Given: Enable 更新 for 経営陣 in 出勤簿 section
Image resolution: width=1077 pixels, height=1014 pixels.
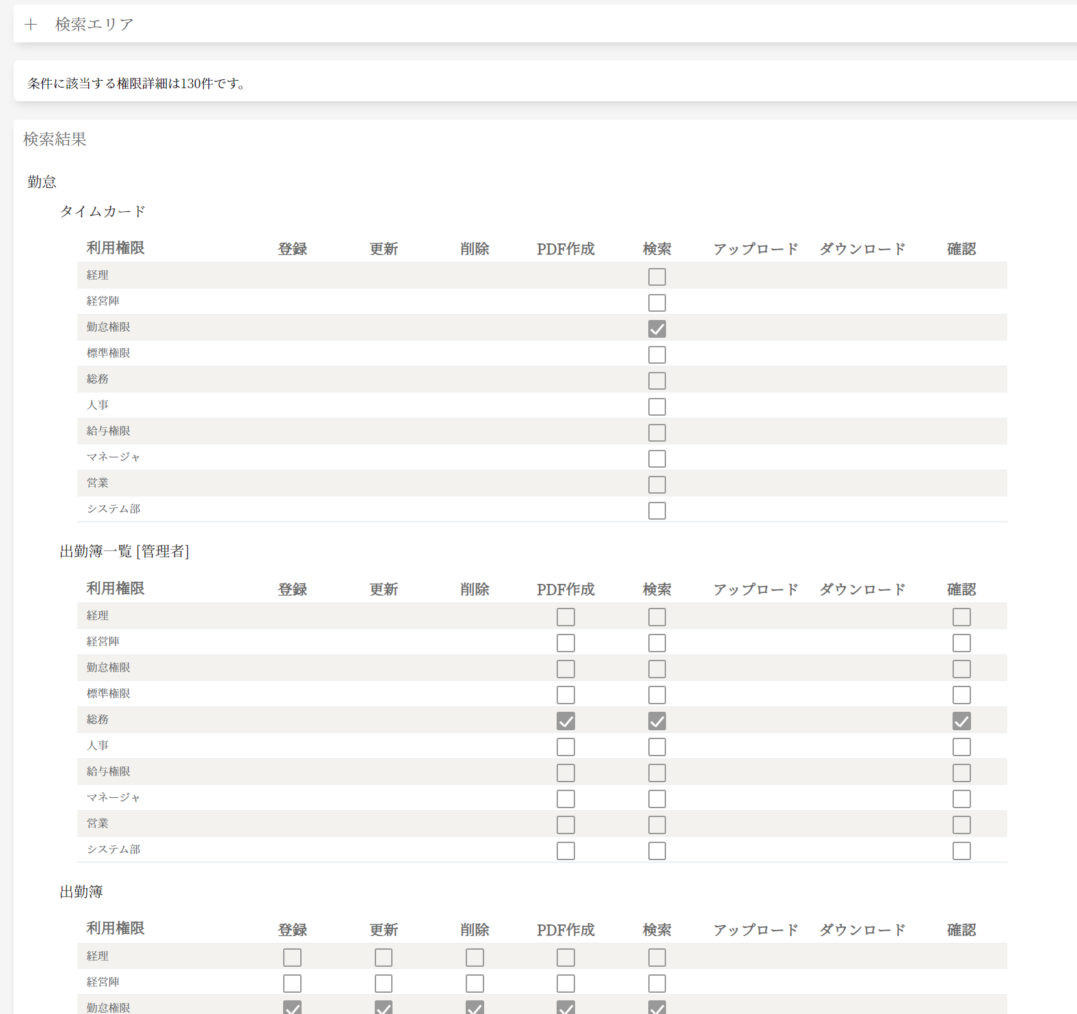Looking at the screenshot, I should point(384,984).
